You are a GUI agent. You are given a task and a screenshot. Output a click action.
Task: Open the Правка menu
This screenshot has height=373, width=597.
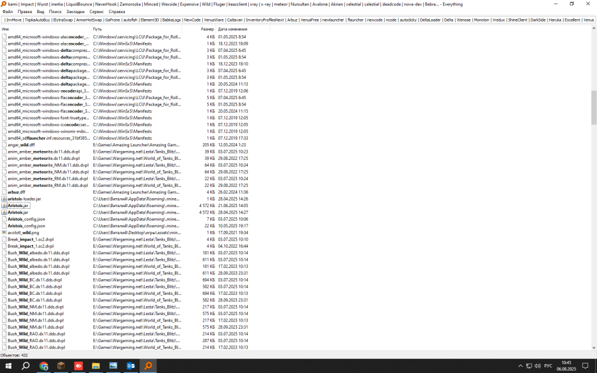pos(24,12)
